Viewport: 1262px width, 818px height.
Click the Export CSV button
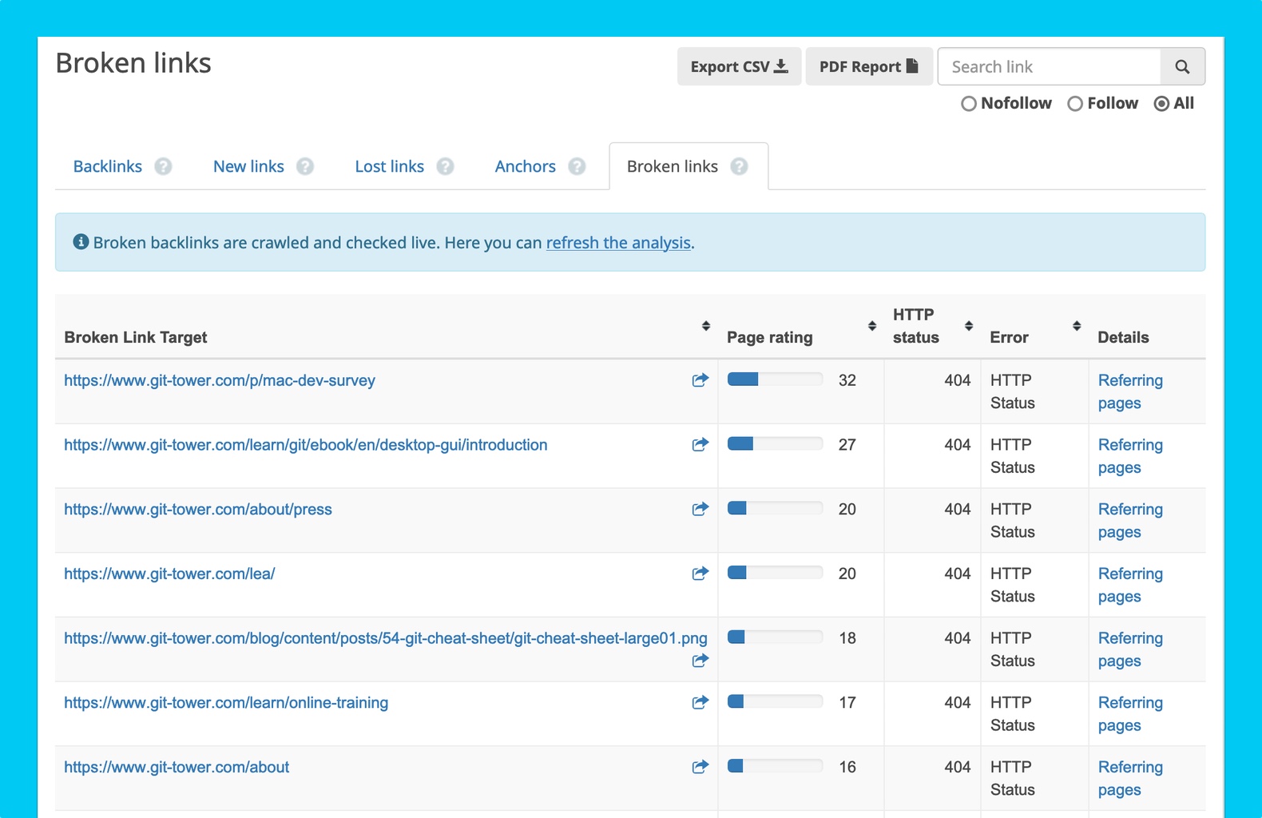(x=739, y=67)
